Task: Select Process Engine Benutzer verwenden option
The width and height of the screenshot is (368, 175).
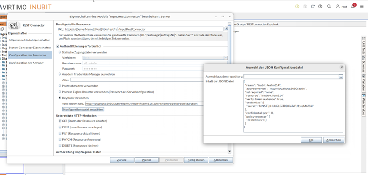Action: 59,92
